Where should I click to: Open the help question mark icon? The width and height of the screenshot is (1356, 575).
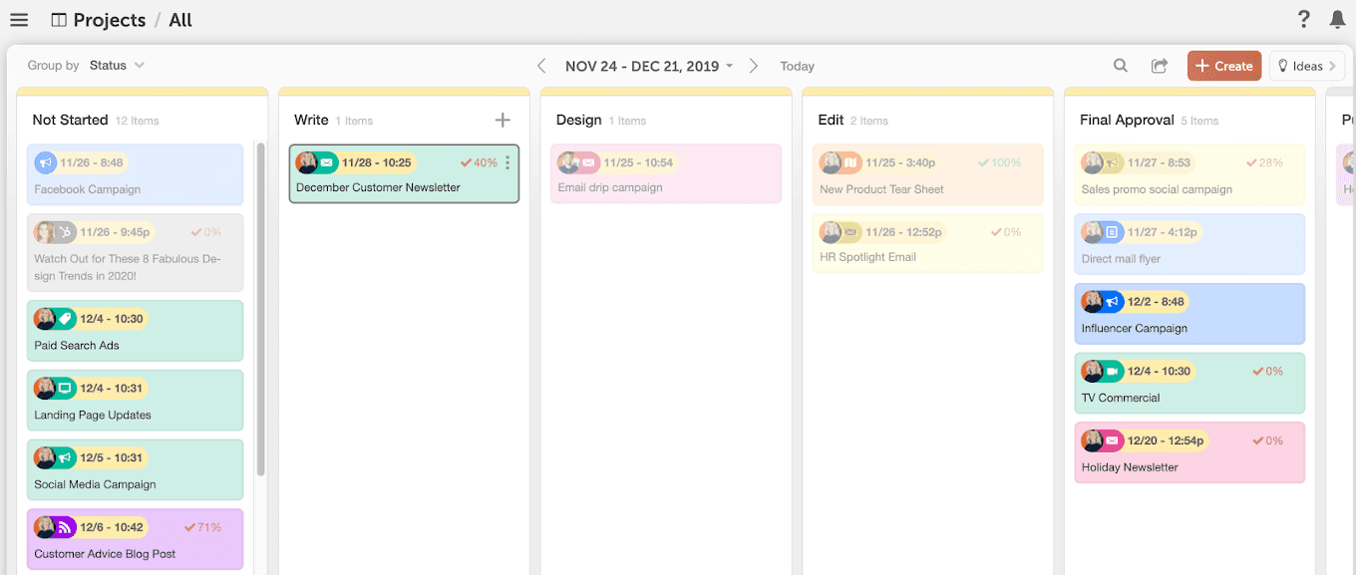(1303, 19)
